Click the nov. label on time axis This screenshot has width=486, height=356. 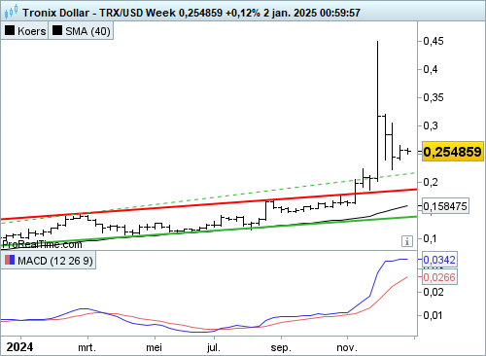(347, 347)
